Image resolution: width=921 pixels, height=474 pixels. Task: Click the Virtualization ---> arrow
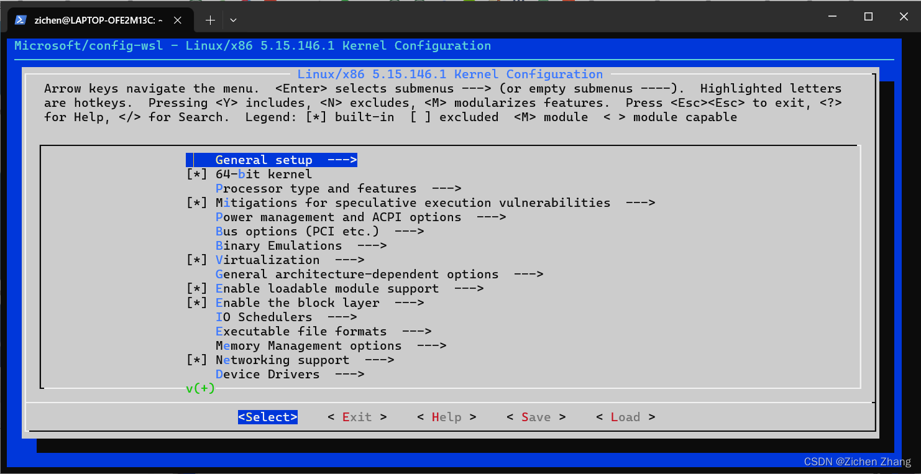[x=349, y=260]
